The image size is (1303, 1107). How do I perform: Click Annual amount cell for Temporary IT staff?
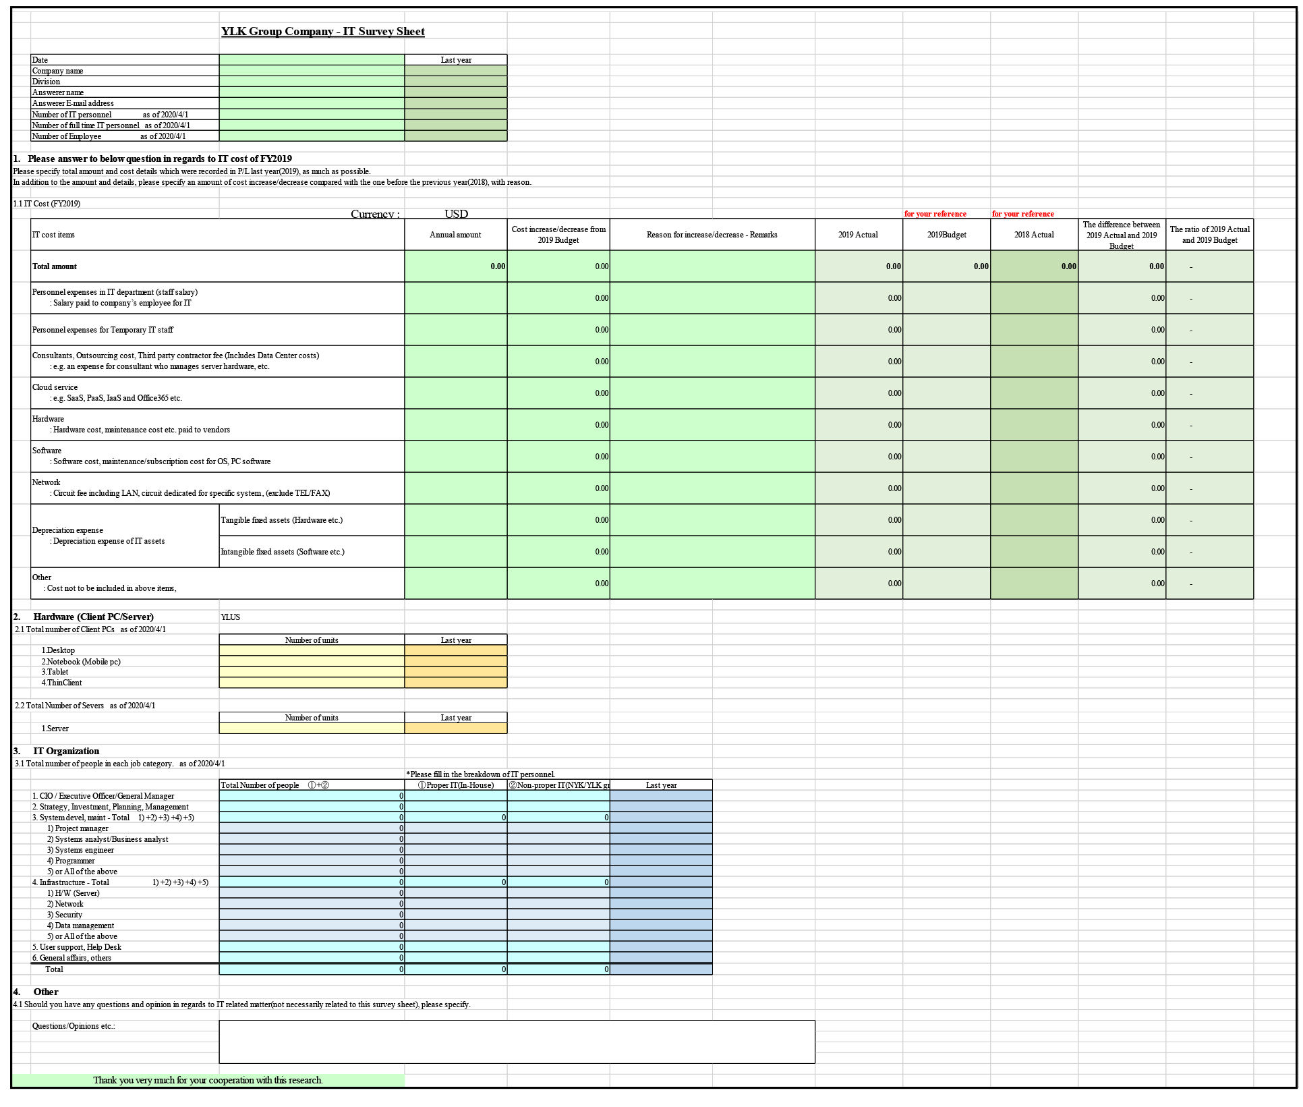tap(456, 330)
